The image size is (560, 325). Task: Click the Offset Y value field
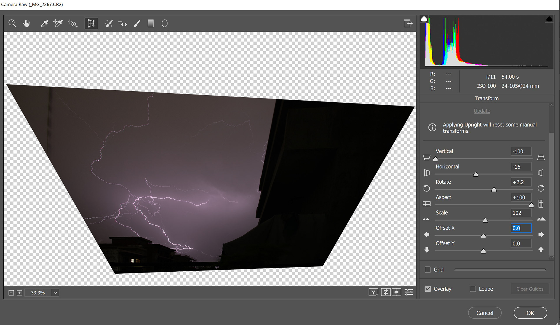[521, 243]
